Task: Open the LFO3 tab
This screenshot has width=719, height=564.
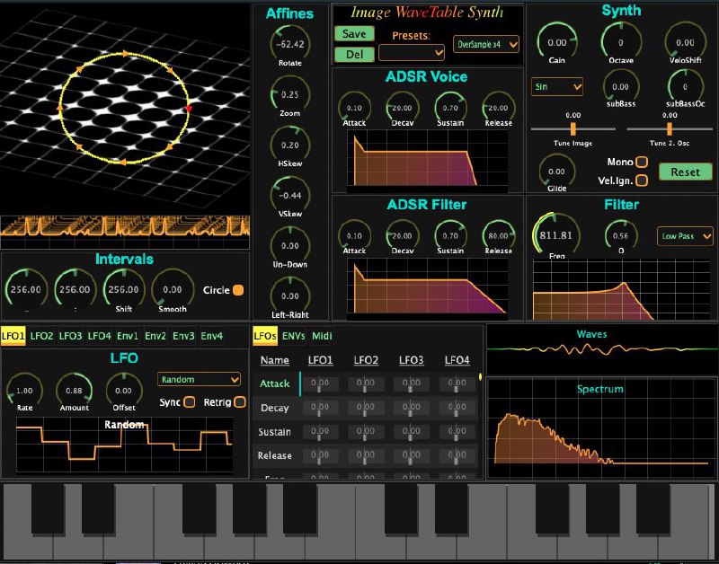Action: [x=71, y=336]
